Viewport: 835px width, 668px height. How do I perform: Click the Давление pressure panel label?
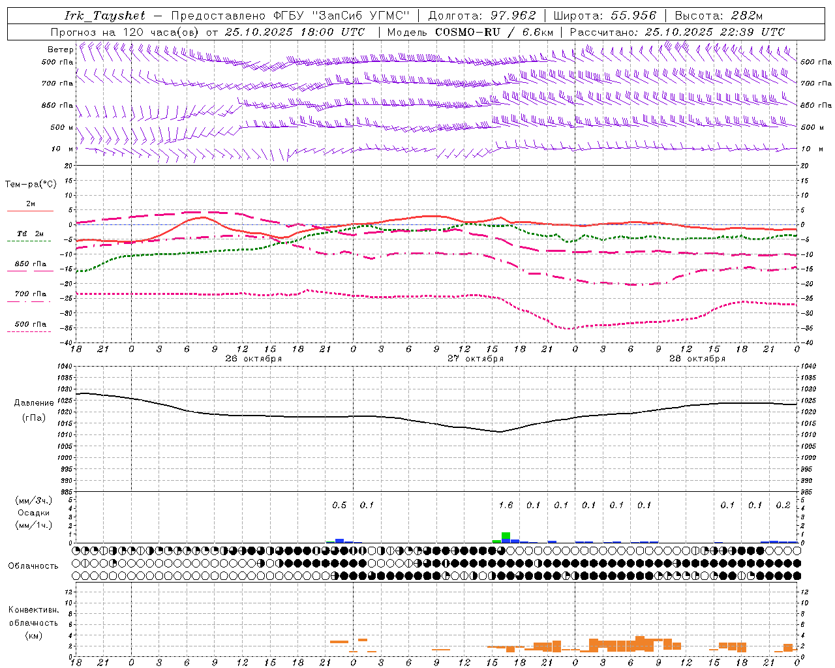click(x=34, y=403)
